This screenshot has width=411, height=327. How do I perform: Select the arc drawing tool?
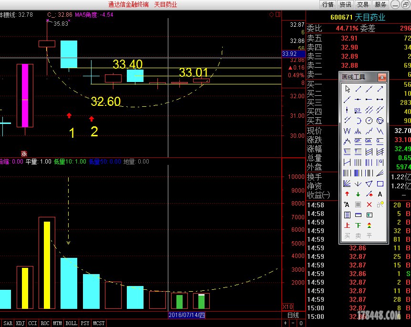[358, 121]
